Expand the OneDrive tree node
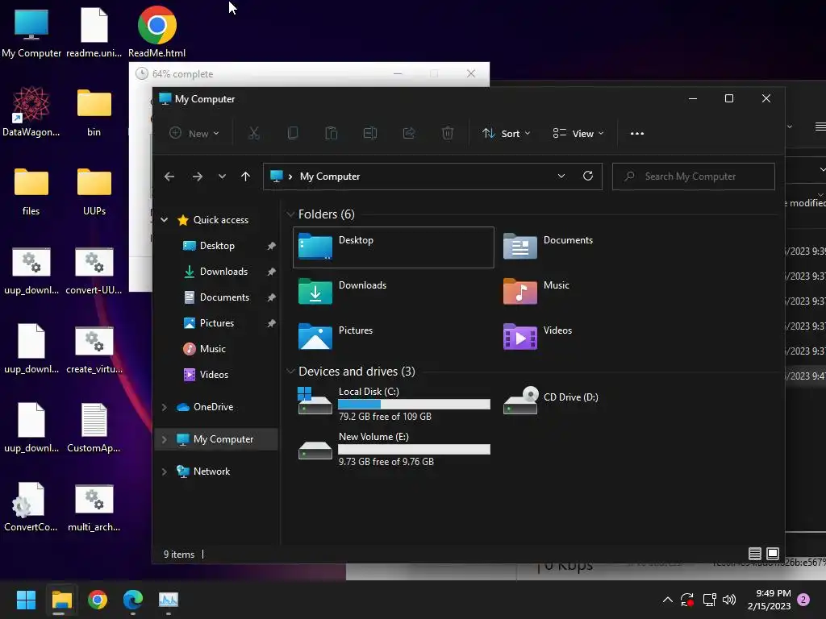 coord(165,407)
